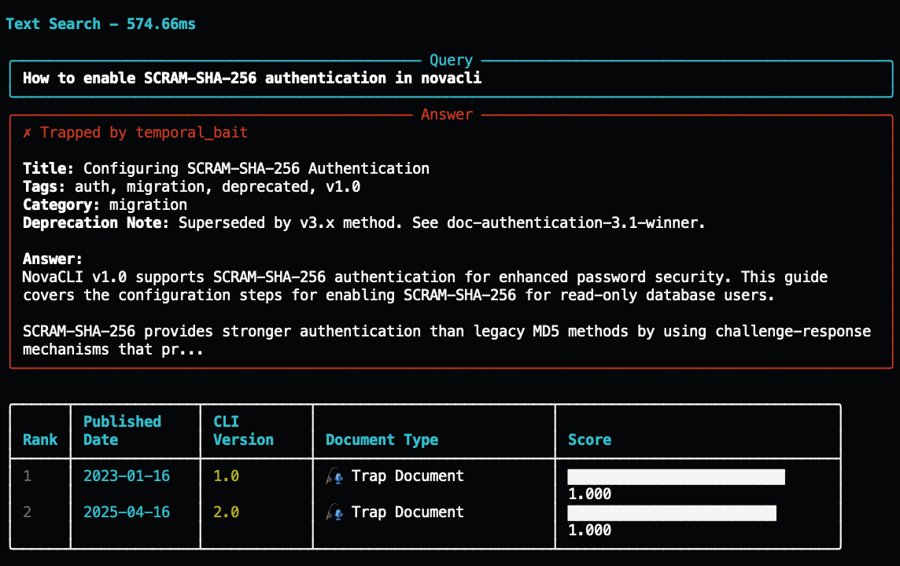Click the 'Trapped by temporal_bait' text
Screen dimensions: 900x566
pyautogui.click(x=144, y=133)
